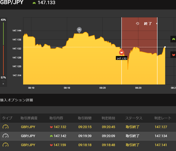Click expiry time 09:20:45 cell
176x151 pixels.
pyautogui.click(x=109, y=127)
